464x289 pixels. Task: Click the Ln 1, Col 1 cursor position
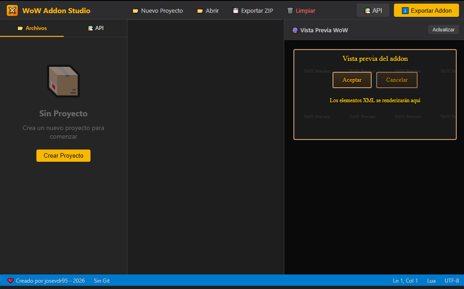point(405,281)
